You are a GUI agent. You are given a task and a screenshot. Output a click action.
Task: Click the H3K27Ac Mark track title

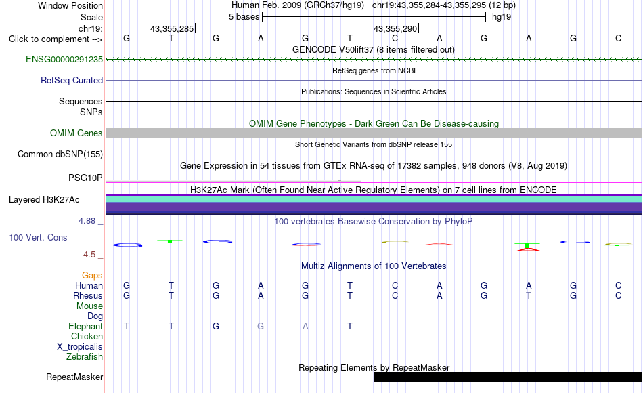pyautogui.click(x=374, y=190)
